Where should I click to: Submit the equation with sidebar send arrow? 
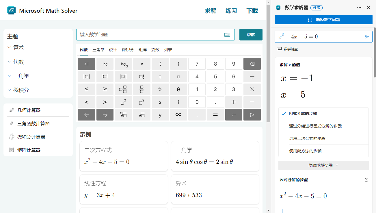pos(367,37)
